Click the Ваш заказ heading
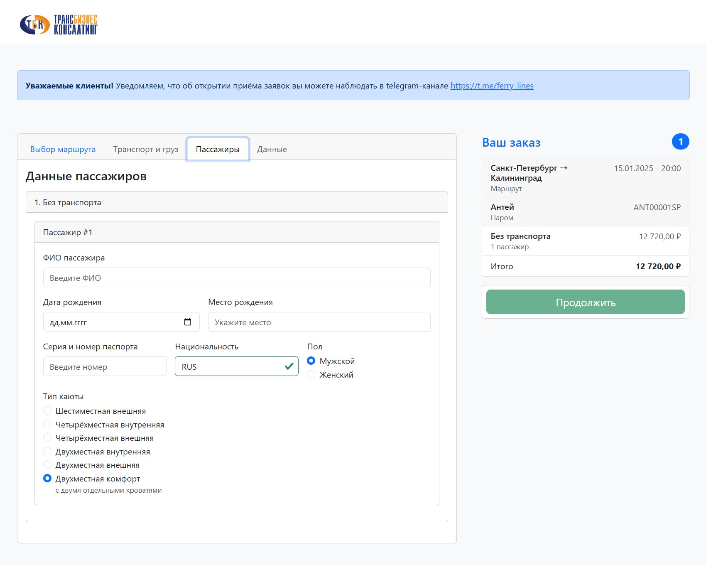Screen dimensions: 706x565 click(x=511, y=142)
